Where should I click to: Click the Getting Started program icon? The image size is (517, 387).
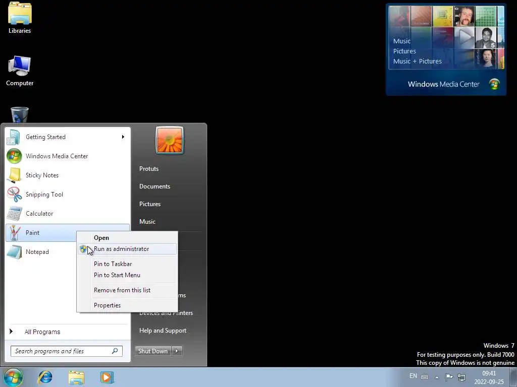click(14, 137)
